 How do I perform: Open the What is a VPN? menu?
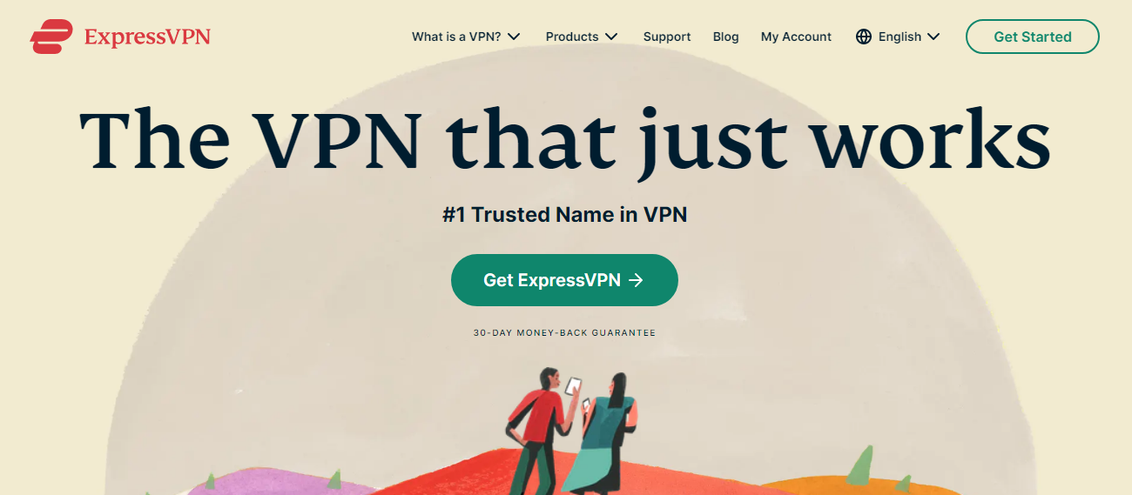[467, 37]
